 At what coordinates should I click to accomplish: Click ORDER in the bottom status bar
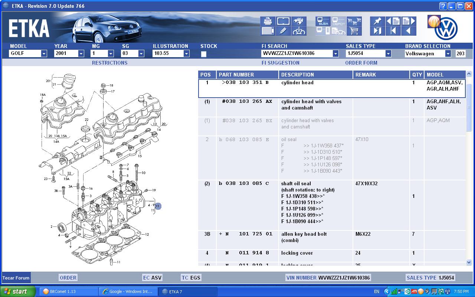[x=68, y=278]
